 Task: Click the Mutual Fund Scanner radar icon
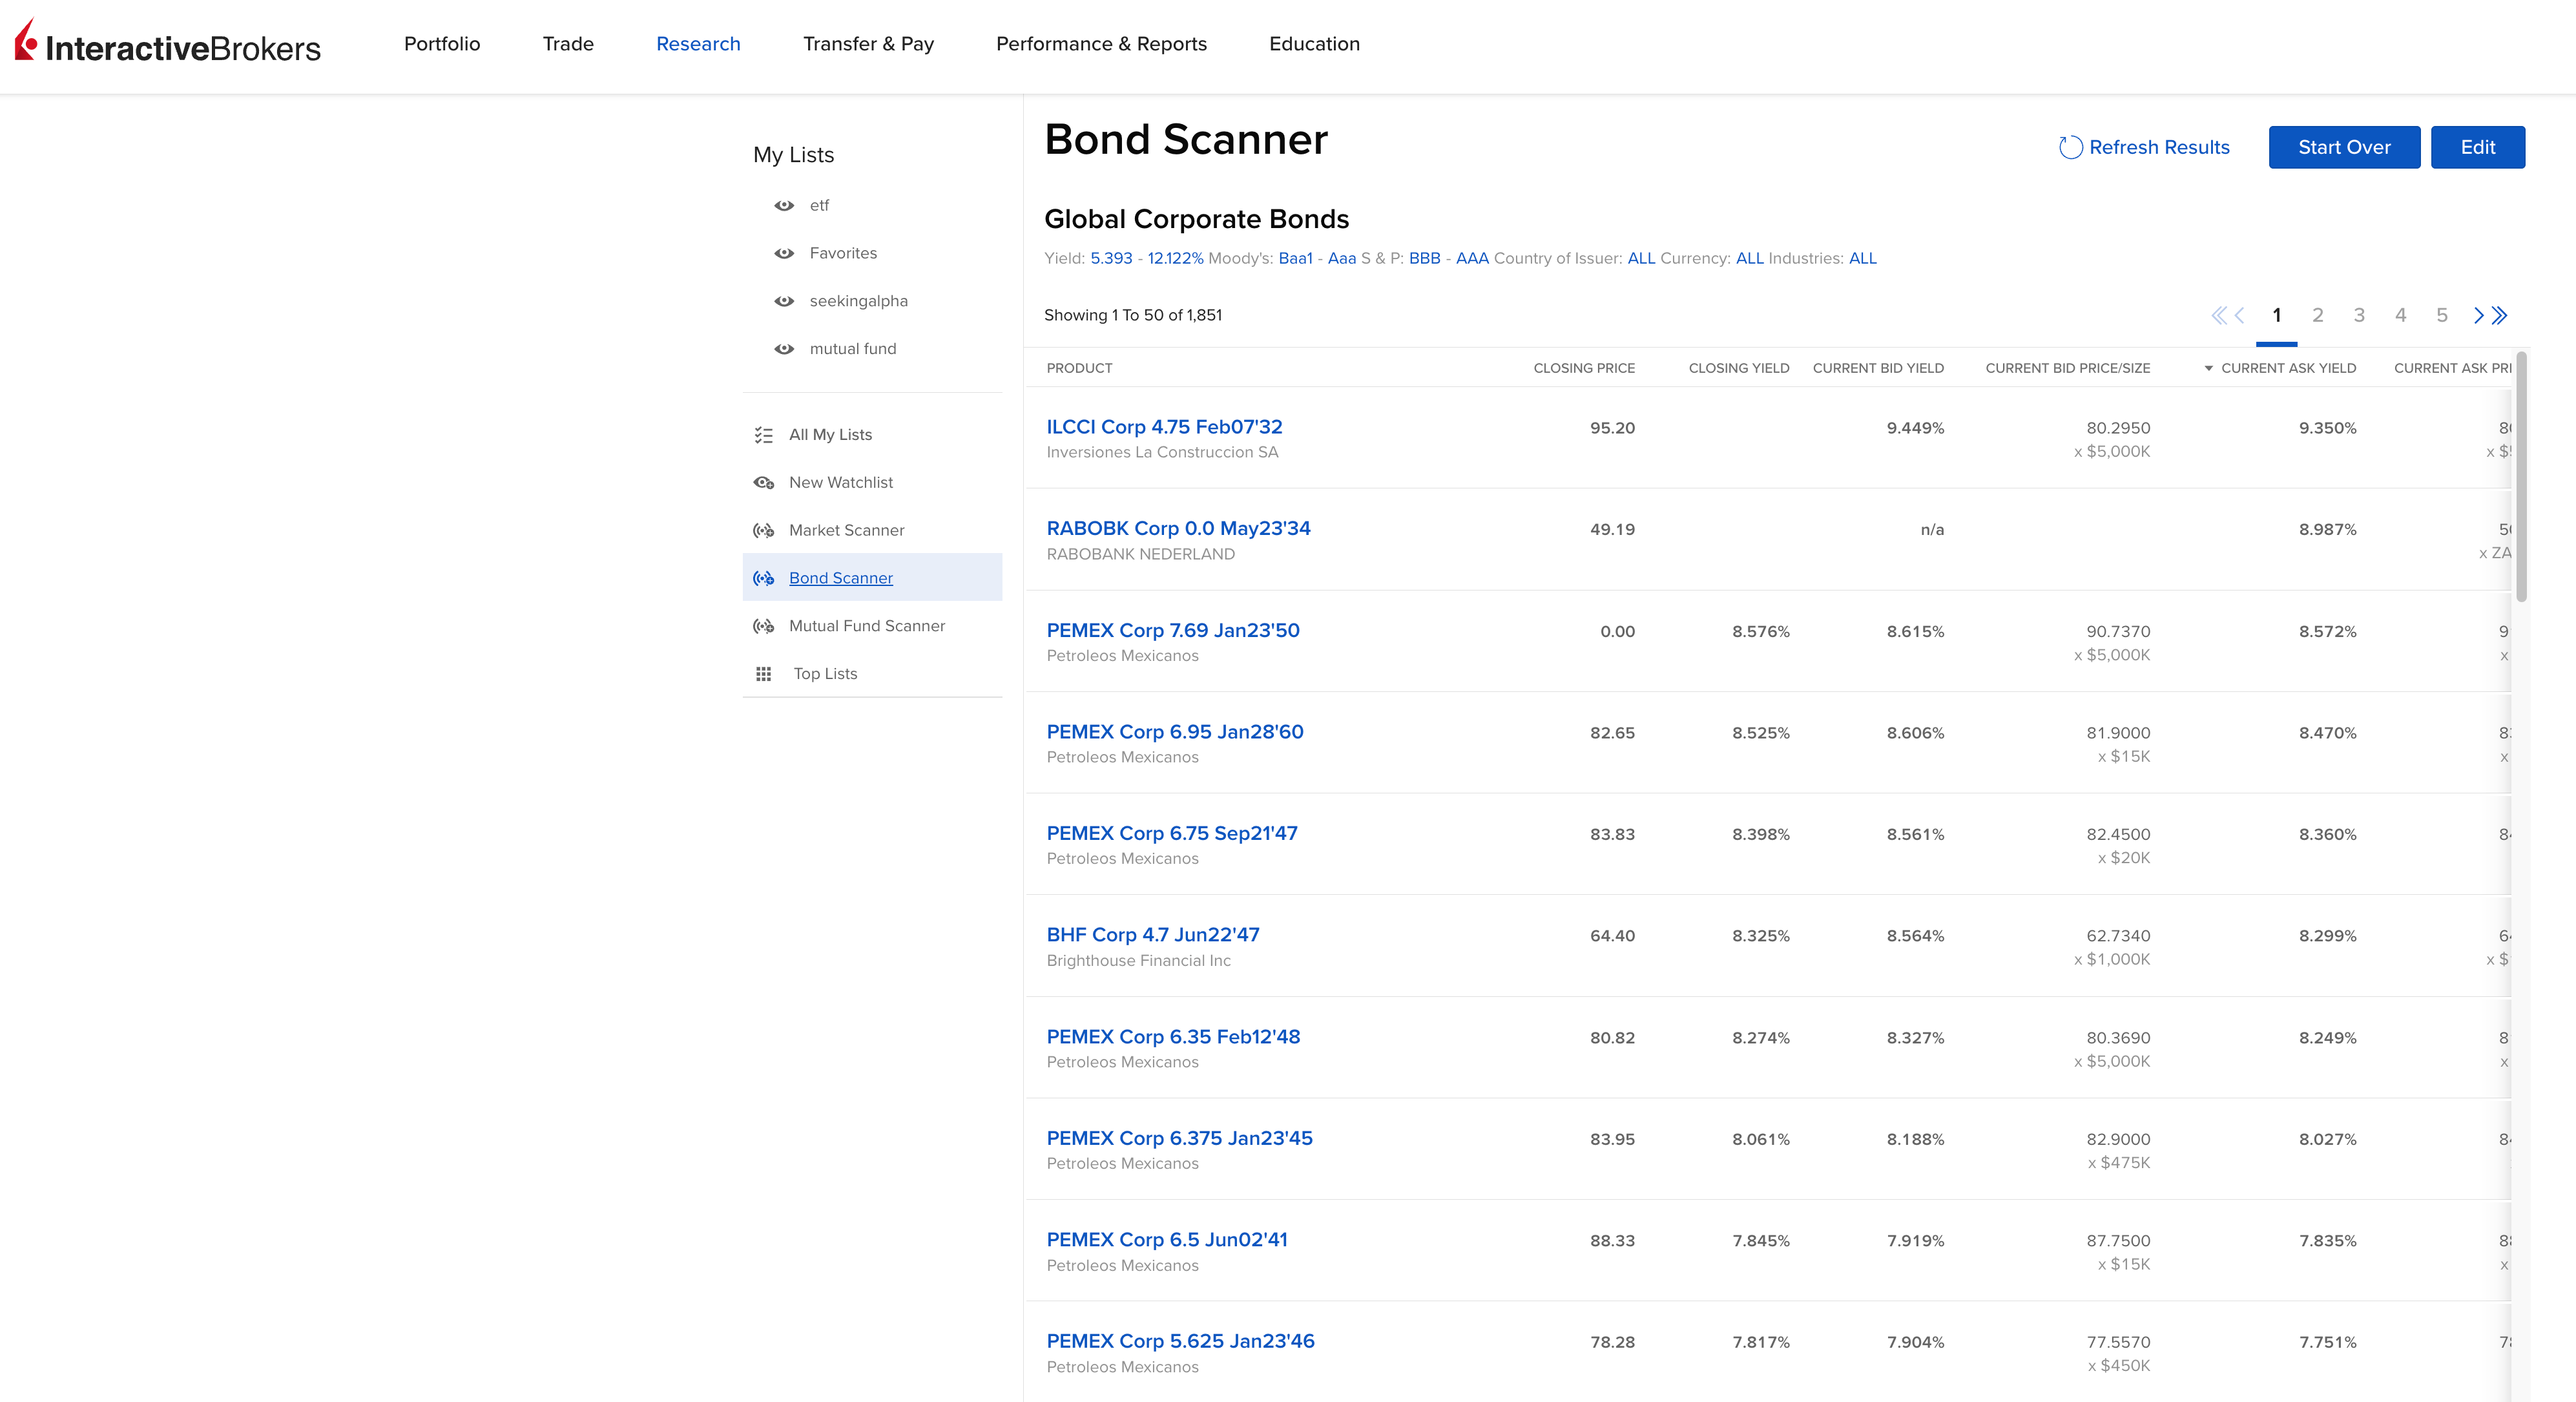(764, 626)
